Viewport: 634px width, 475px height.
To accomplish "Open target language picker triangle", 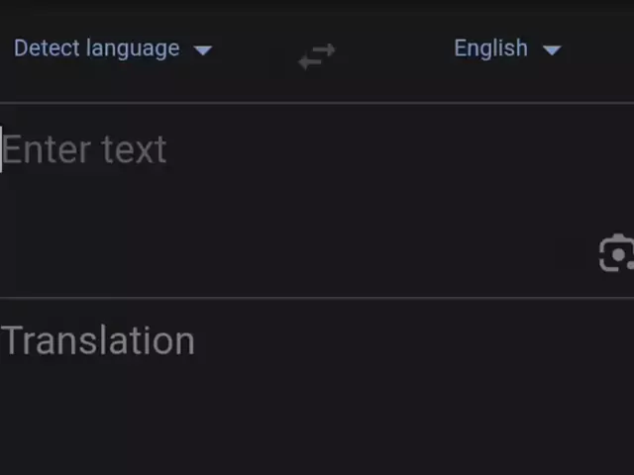I will 552,49.
